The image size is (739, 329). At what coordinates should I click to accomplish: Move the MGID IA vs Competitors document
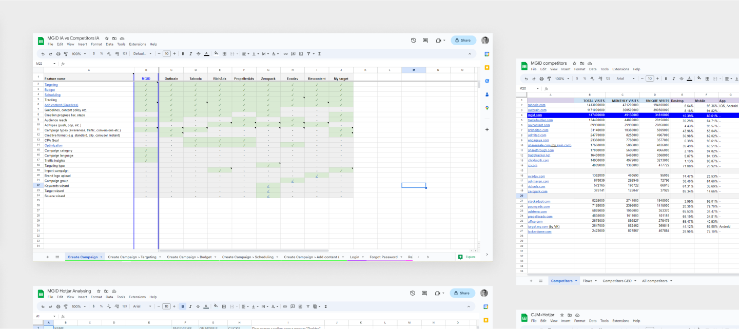114,38
